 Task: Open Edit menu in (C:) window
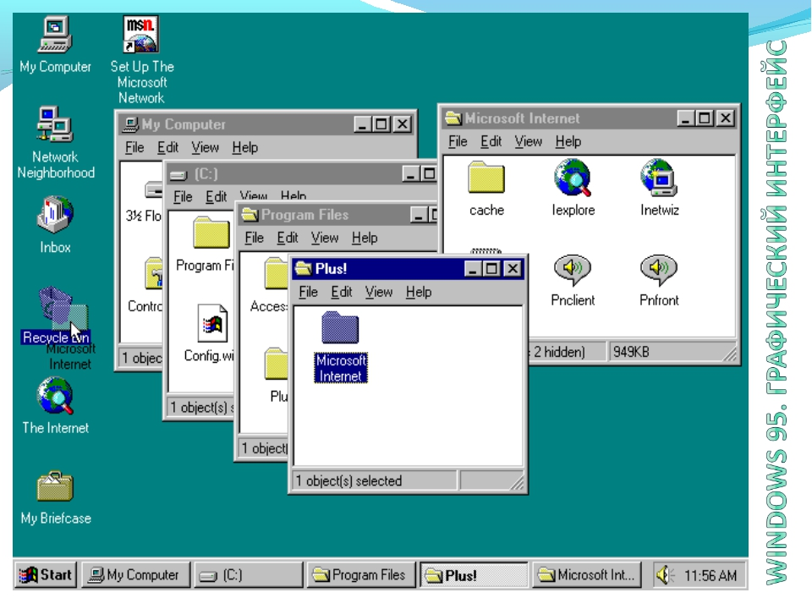[216, 197]
